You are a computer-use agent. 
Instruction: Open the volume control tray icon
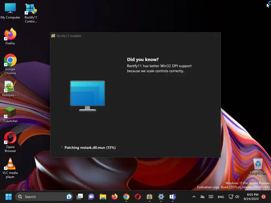pyautogui.click(x=237, y=197)
